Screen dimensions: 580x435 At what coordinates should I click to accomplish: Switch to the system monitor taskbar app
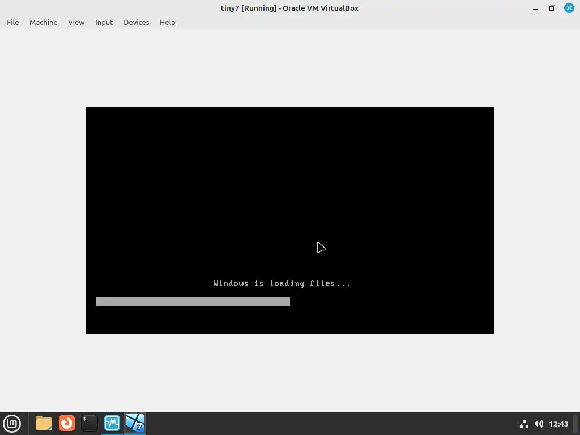click(112, 423)
